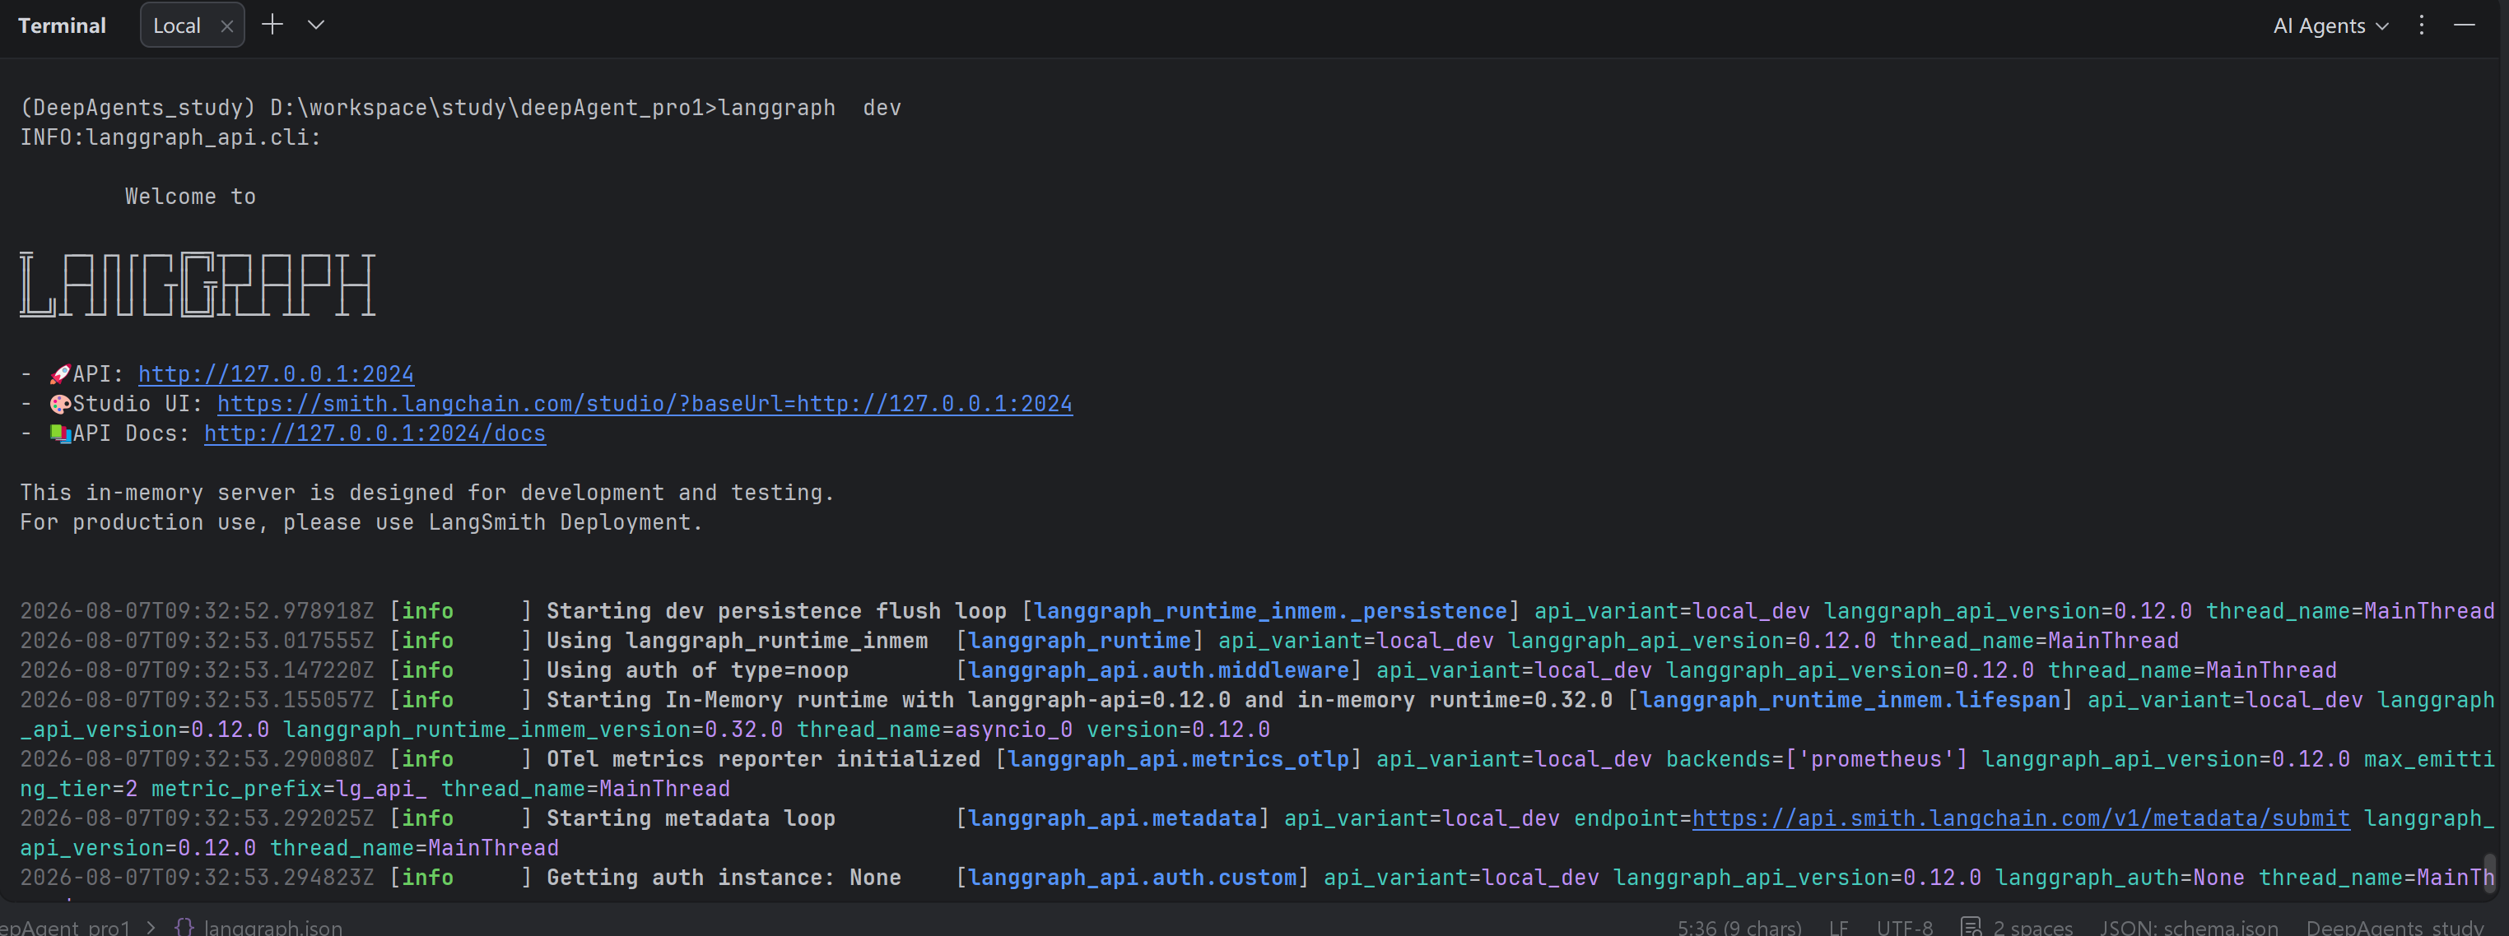This screenshot has height=936, width=2509.
Task: Open the Studio UI smith.langchain.com link
Action: 645,404
